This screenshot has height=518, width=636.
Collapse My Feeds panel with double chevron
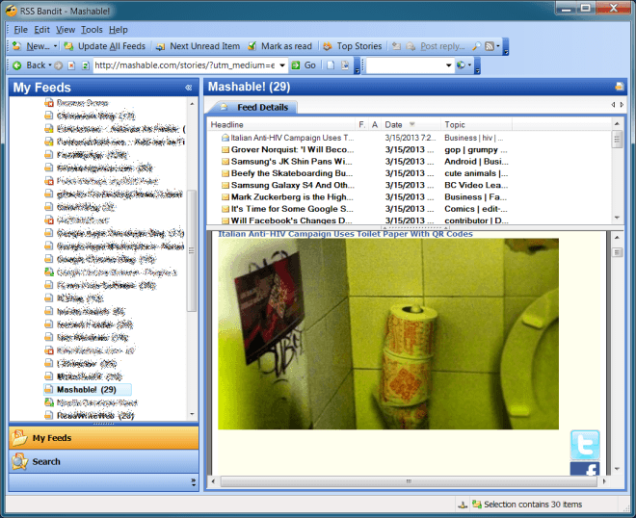[x=188, y=88]
